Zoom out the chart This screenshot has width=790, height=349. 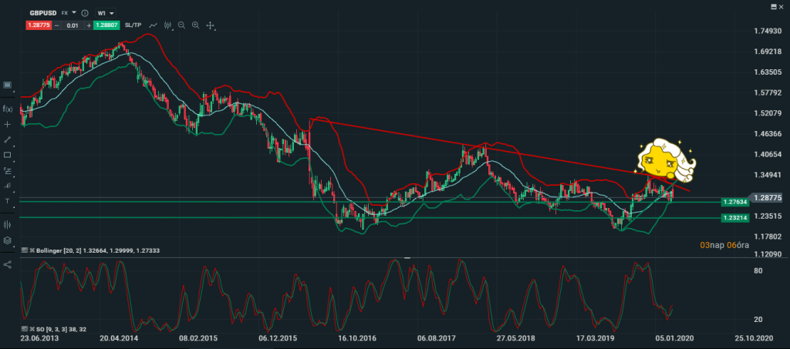(181, 25)
